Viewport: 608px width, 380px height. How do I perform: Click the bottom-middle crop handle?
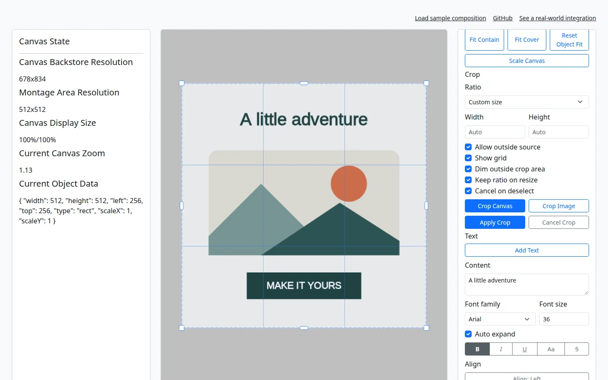[304, 328]
